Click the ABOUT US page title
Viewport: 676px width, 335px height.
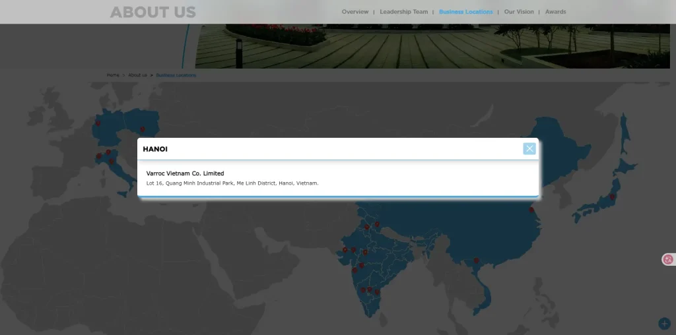152,12
